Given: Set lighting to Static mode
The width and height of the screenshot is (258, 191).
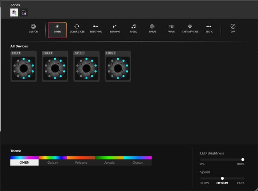Looking at the screenshot, I should click(x=209, y=28).
